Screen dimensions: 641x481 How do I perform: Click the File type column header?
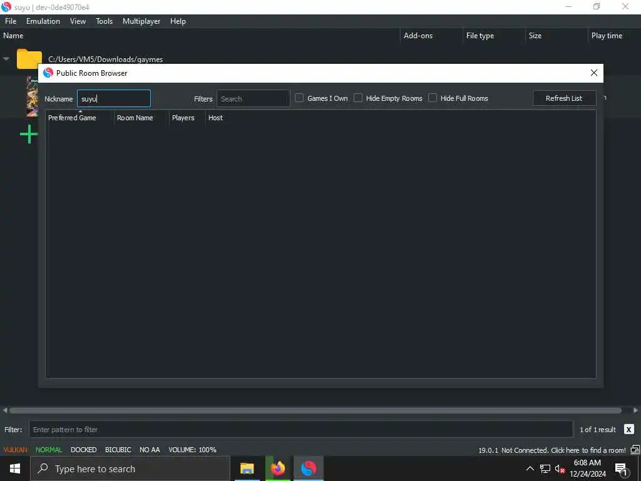(480, 36)
